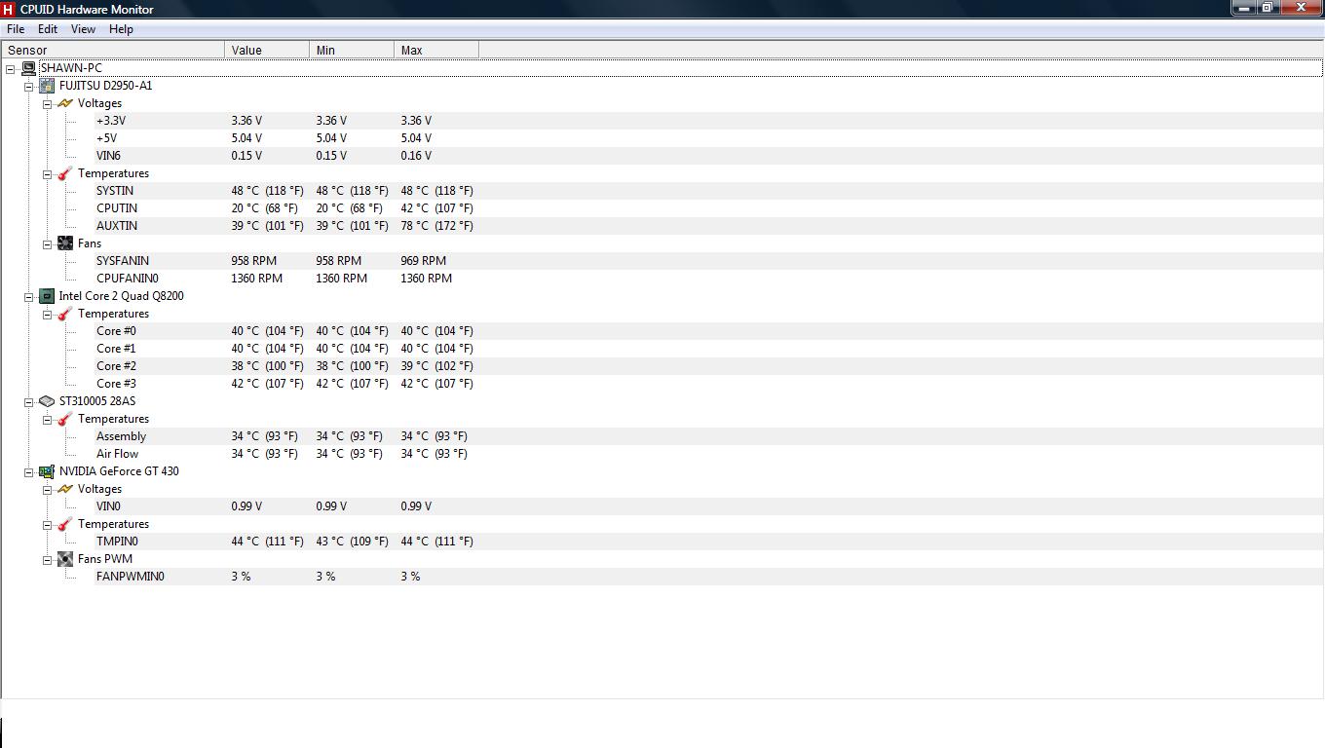Click the Min column header

pos(352,50)
